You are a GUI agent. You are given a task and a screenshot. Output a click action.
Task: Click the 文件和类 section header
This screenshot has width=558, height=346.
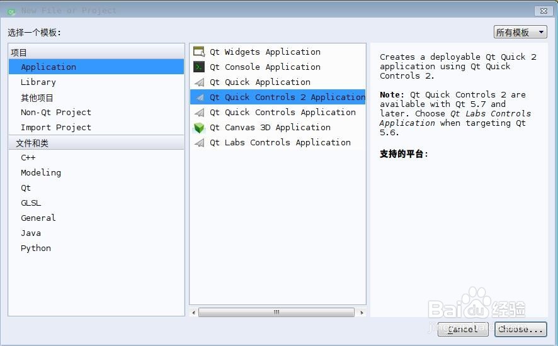click(x=96, y=143)
